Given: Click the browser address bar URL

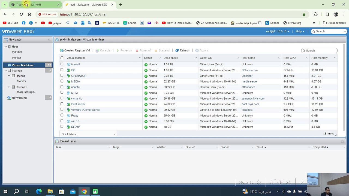Looking at the screenshot, I should click(83, 14).
